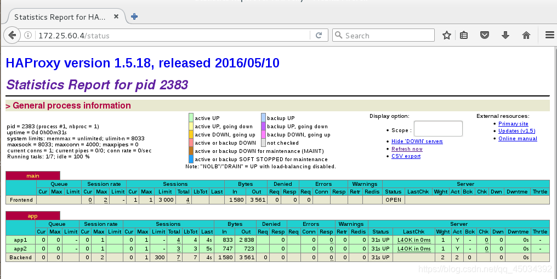Focus the browser Search field
Image resolution: width=557 pixels, height=279 pixels.
point(384,36)
